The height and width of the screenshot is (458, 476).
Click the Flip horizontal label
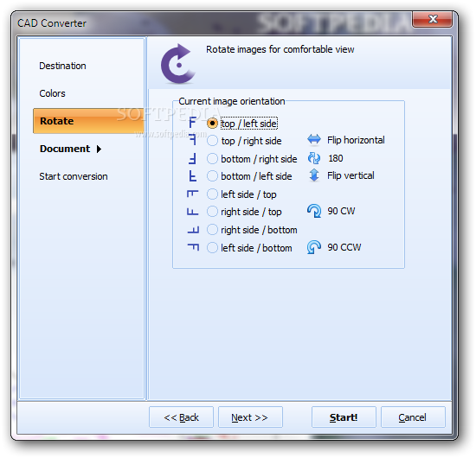coord(356,140)
